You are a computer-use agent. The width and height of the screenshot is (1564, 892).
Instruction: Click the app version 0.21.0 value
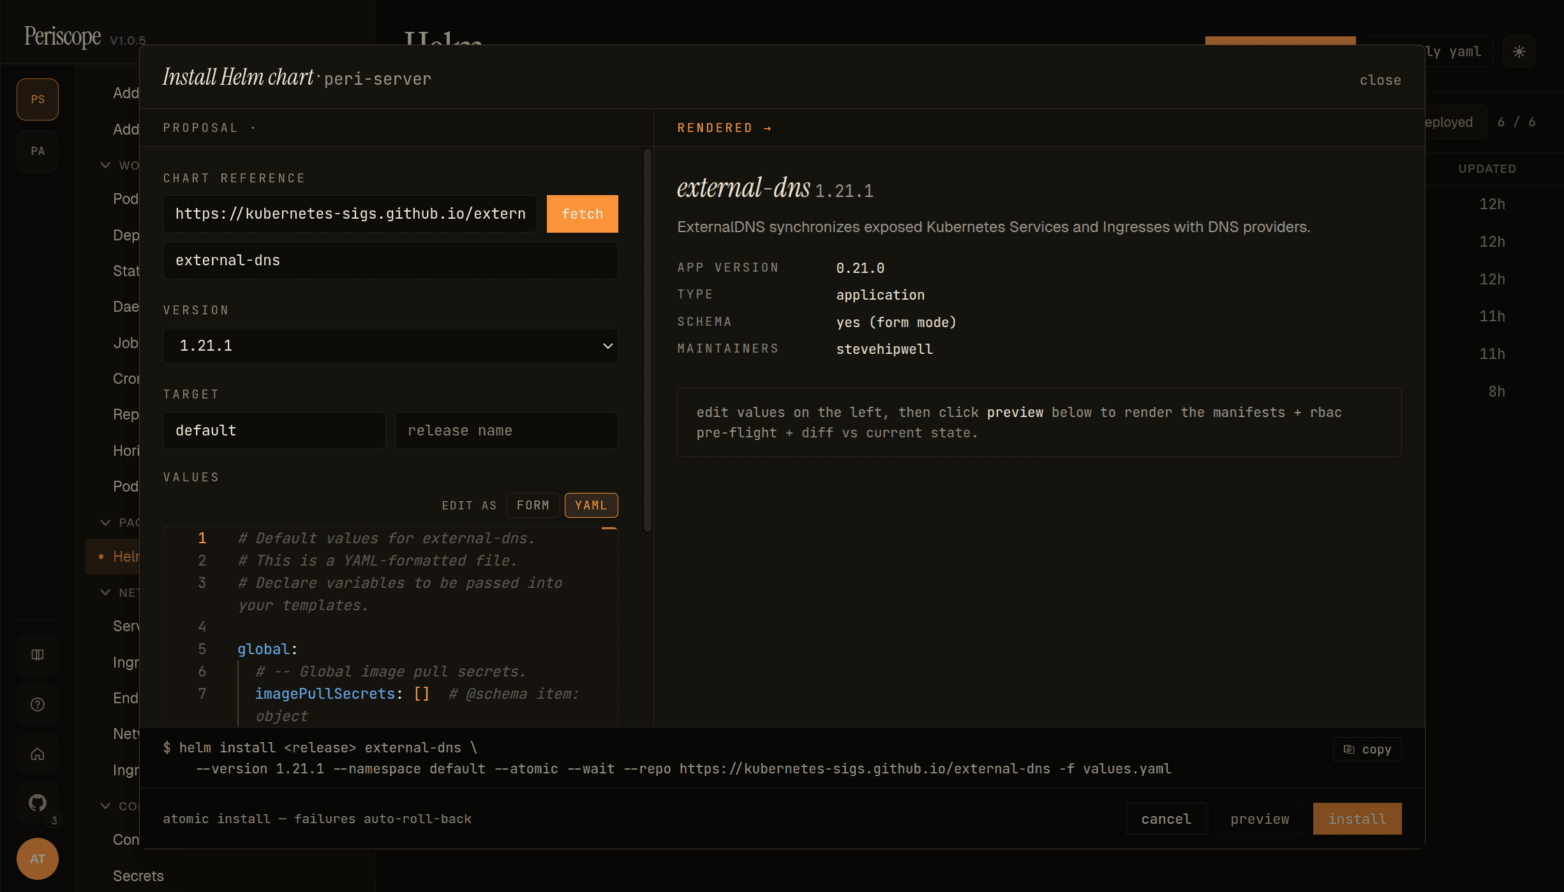[860, 268]
